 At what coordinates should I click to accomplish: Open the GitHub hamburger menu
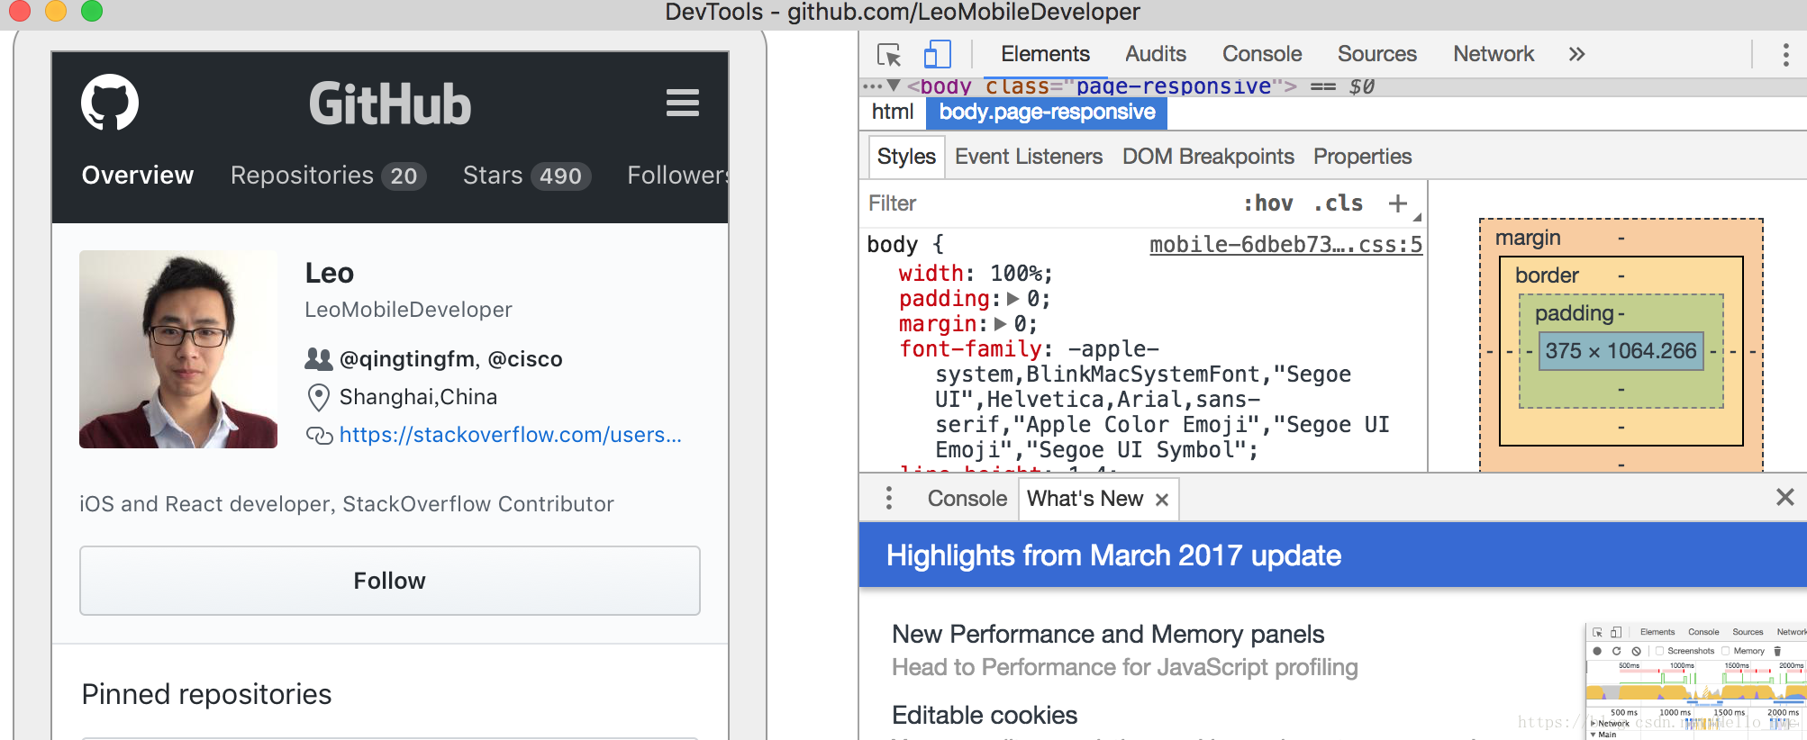click(x=682, y=104)
